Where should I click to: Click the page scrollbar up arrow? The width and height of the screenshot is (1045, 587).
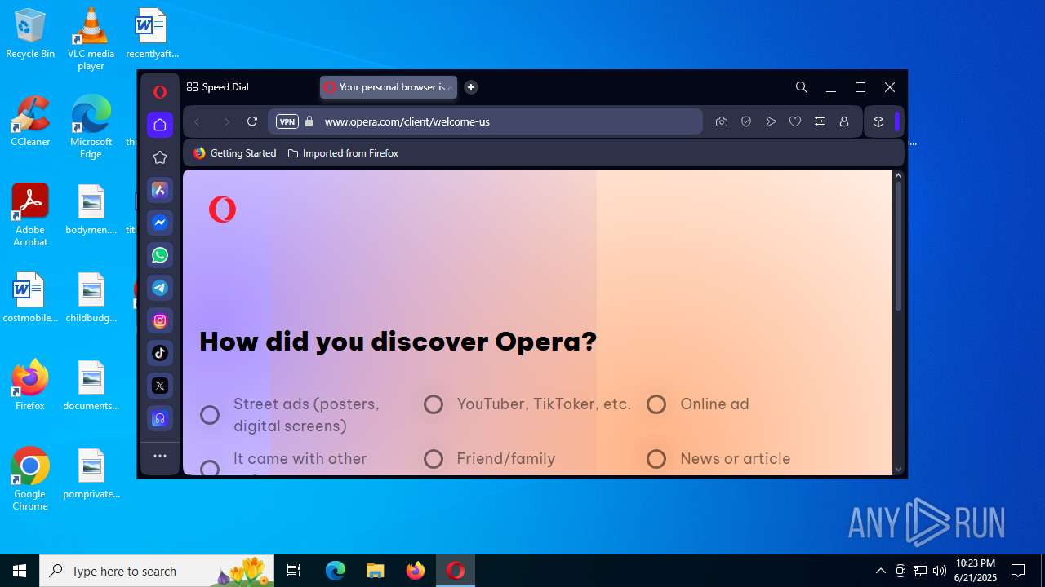(x=898, y=175)
